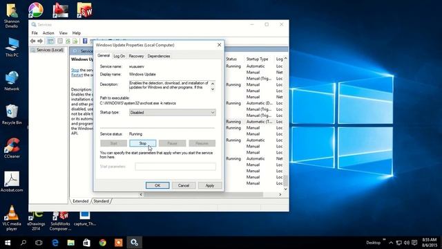
Task: Launch Google Chrome from taskbar
Action: click(x=103, y=243)
